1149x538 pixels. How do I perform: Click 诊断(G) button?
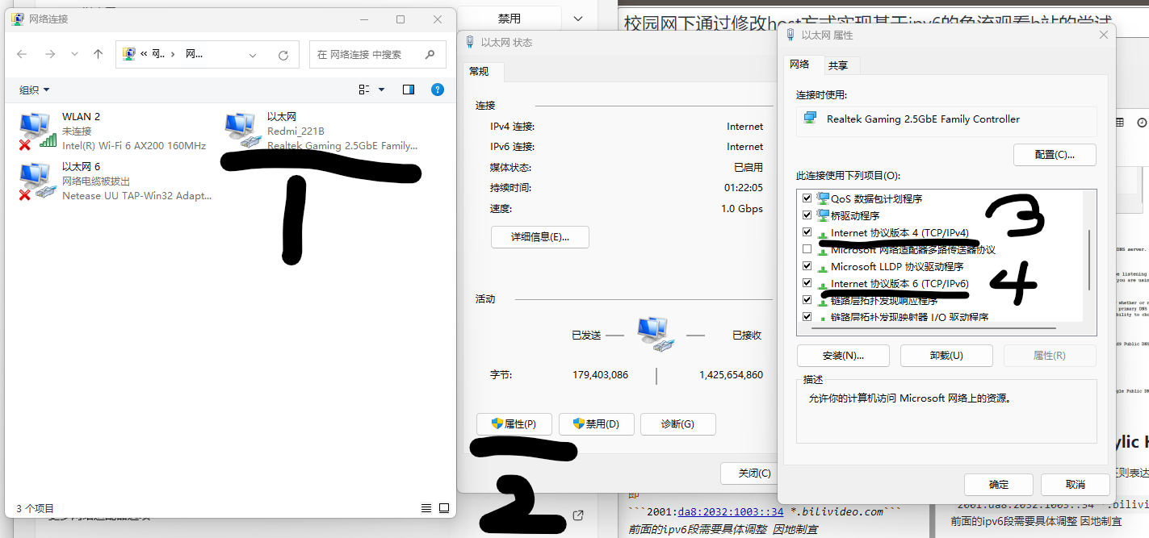677,424
